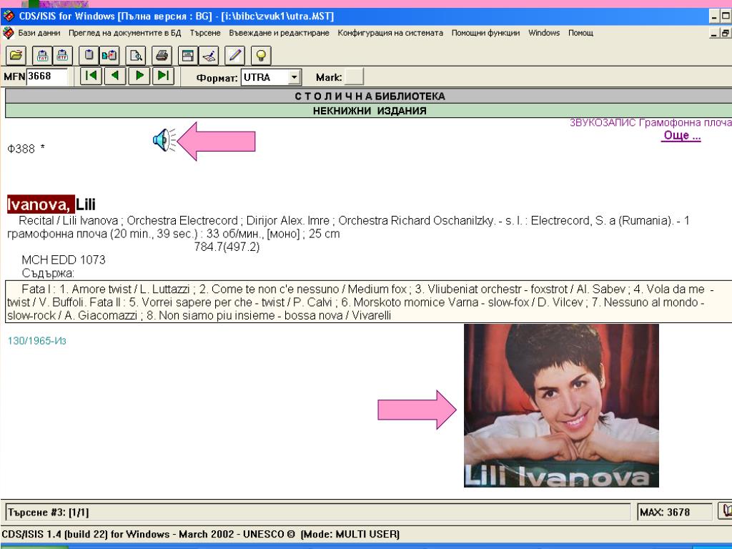Open Преглед на документите в БД menu
The image size is (732, 549).
click(124, 33)
